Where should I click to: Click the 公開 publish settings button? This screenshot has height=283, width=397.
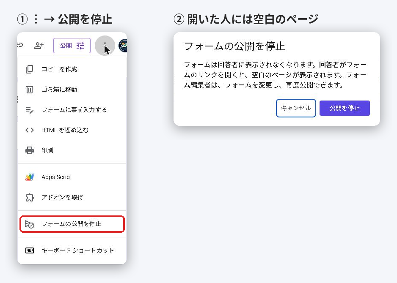point(72,46)
